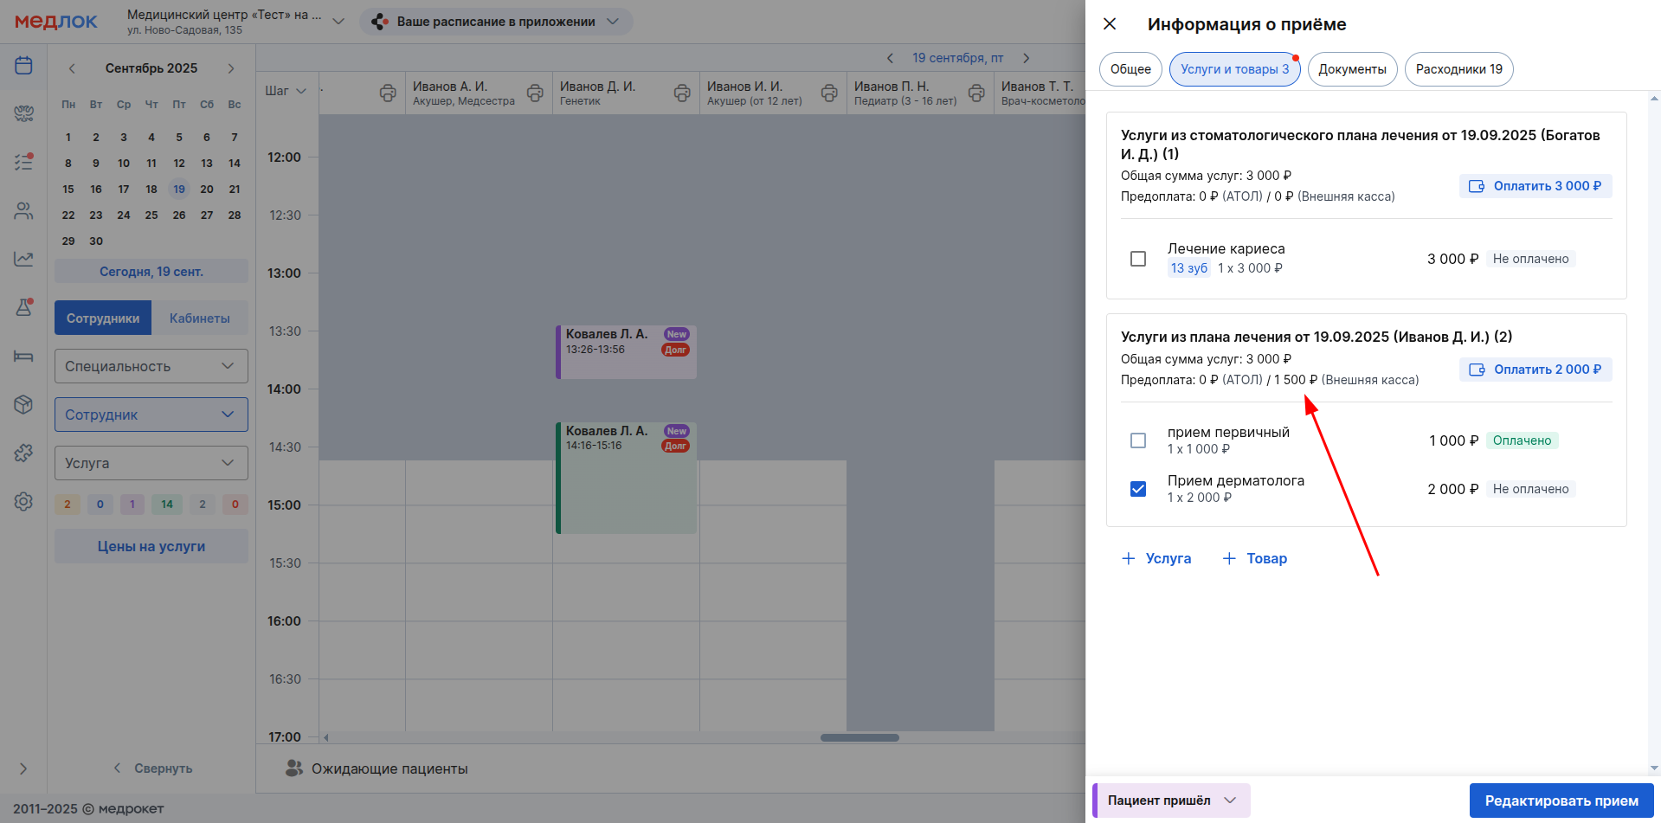Open the Пациент пришёл status dropdown

tap(1171, 800)
